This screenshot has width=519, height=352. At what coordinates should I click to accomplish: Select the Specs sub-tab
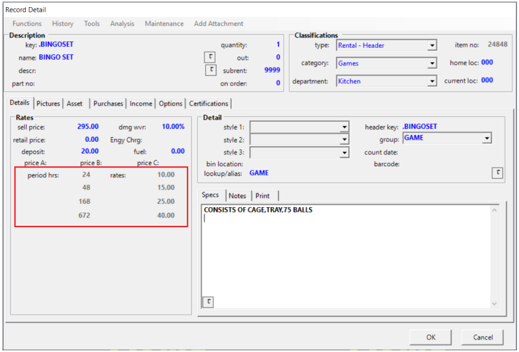(210, 195)
